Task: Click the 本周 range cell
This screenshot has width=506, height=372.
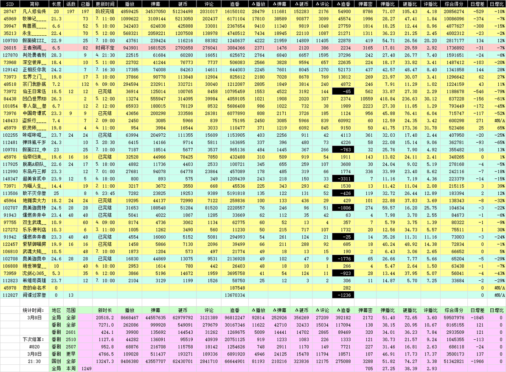Action: [x=70, y=369]
